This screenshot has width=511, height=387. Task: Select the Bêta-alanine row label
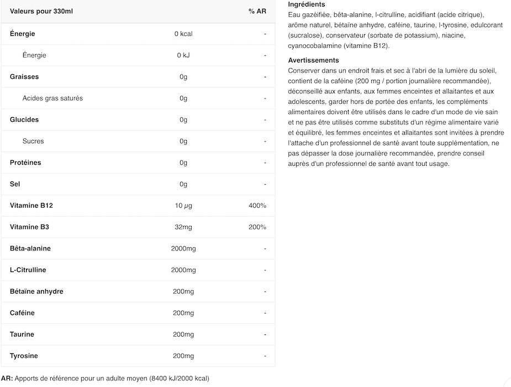point(30,248)
